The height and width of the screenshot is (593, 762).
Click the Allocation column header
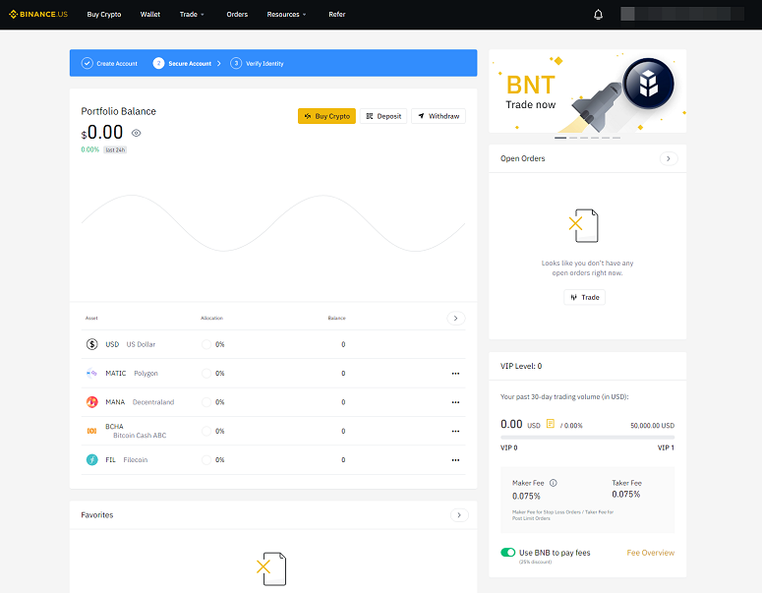211,318
